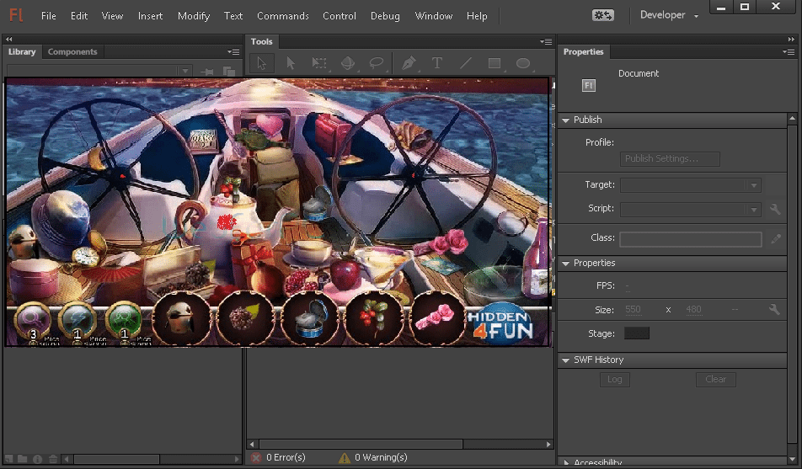The height and width of the screenshot is (469, 802).
Task: Click the wrench icon next to Script
Action: pyautogui.click(x=775, y=209)
